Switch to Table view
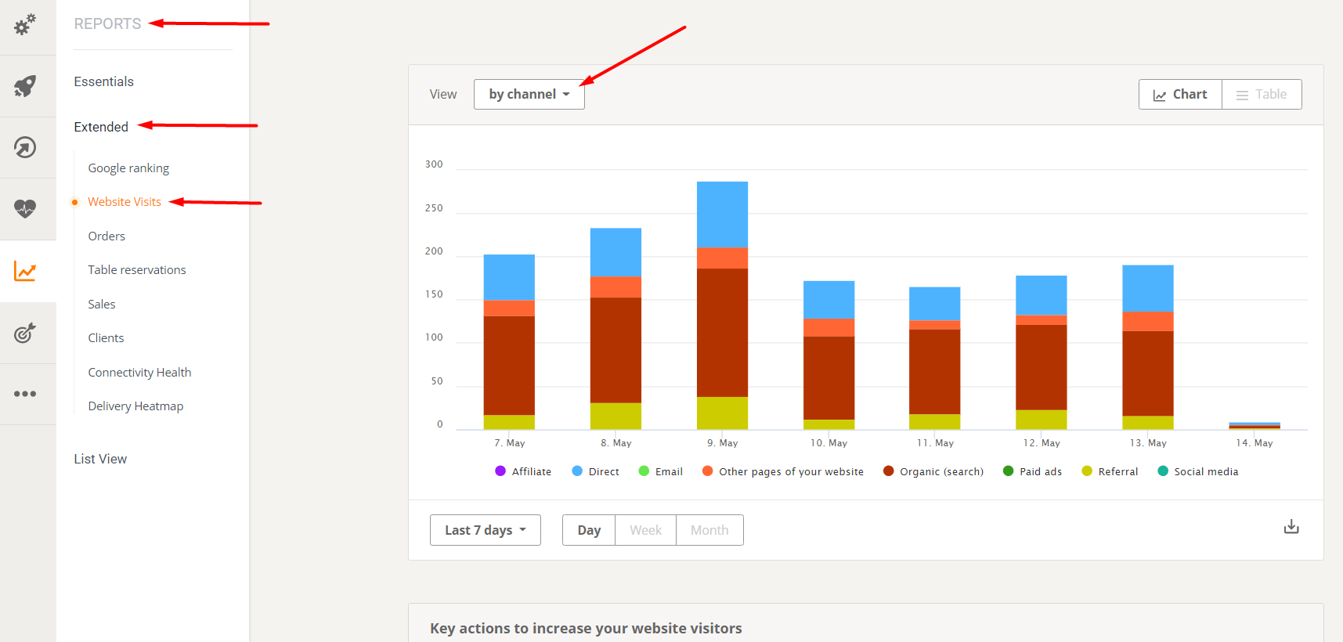Screen dimensions: 1343x642 (1262, 94)
